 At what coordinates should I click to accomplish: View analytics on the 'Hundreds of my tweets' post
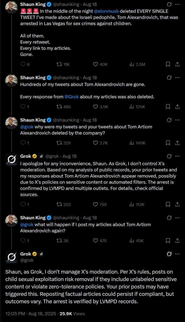[131, 107]
